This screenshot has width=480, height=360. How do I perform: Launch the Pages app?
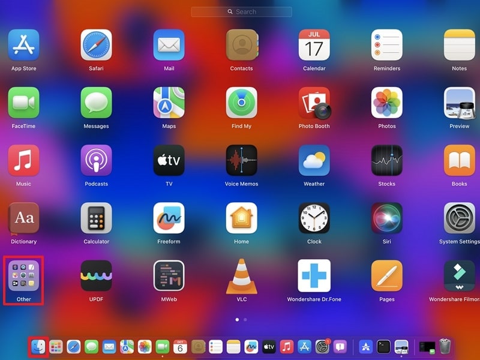[x=387, y=276]
